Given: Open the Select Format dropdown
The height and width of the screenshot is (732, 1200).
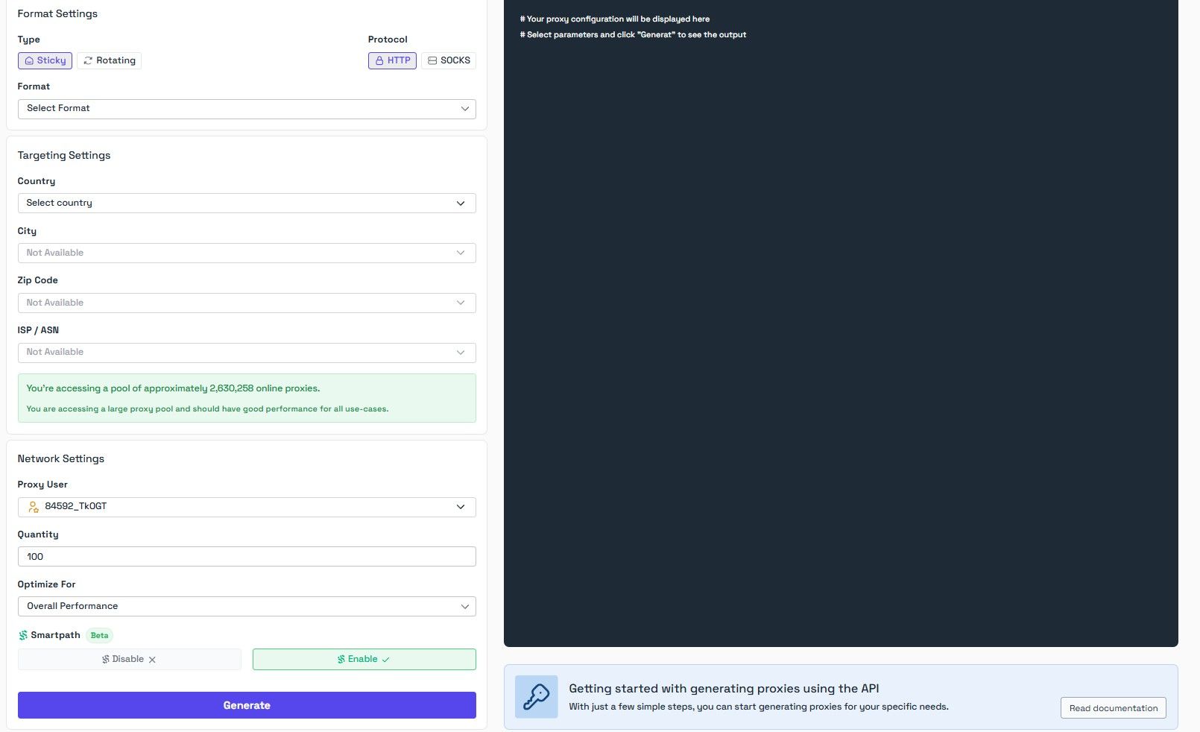Looking at the screenshot, I should pyautogui.click(x=247, y=108).
